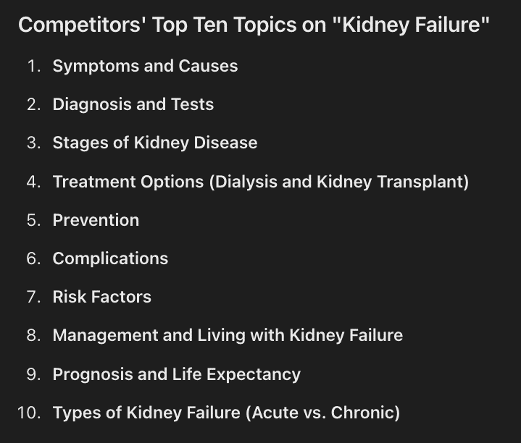Click the 'Diagnosis and Tests' text
This screenshot has width=521, height=443.
coord(133,104)
